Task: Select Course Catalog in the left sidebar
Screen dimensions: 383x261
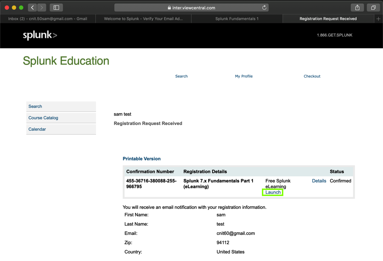Action: click(43, 118)
